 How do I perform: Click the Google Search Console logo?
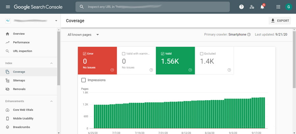tap(38, 7)
